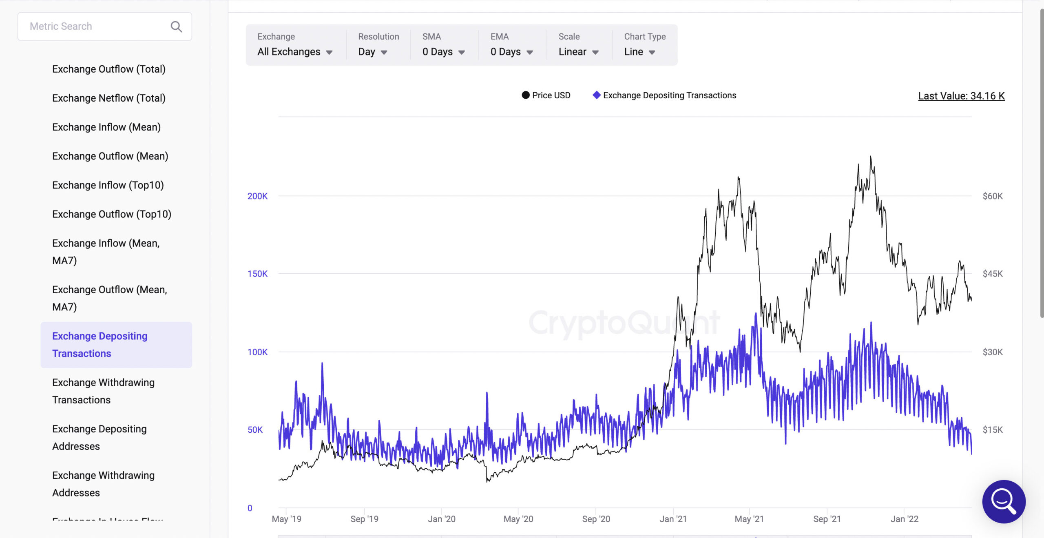
Task: Select Exchange Inflow (Top10) metric
Action: tap(108, 185)
